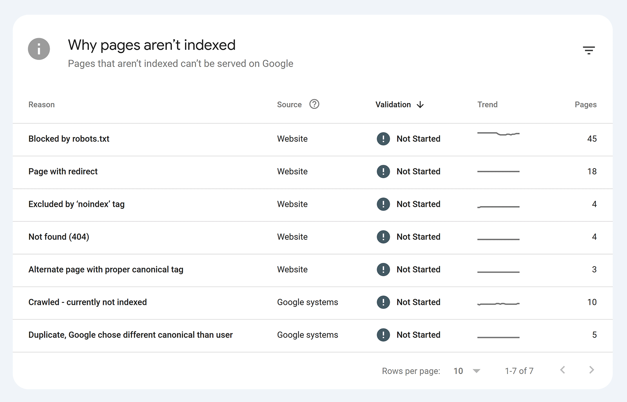Image resolution: width=627 pixels, height=402 pixels.
Task: Go to previous page with the left chevron
Action: coord(563,370)
